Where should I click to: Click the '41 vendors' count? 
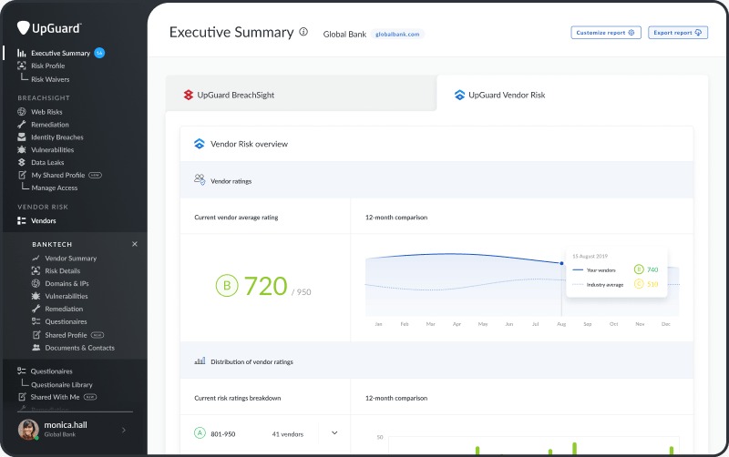(288, 434)
